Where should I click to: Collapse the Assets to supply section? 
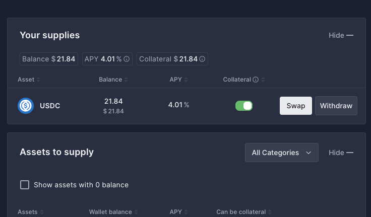(x=341, y=153)
